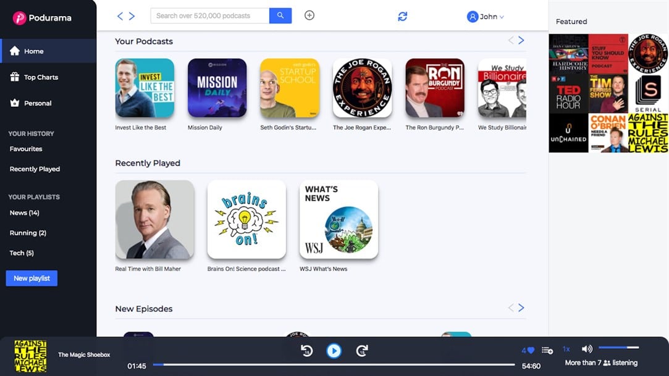Adjust the volume slider
The width and height of the screenshot is (669, 376).
click(619, 347)
